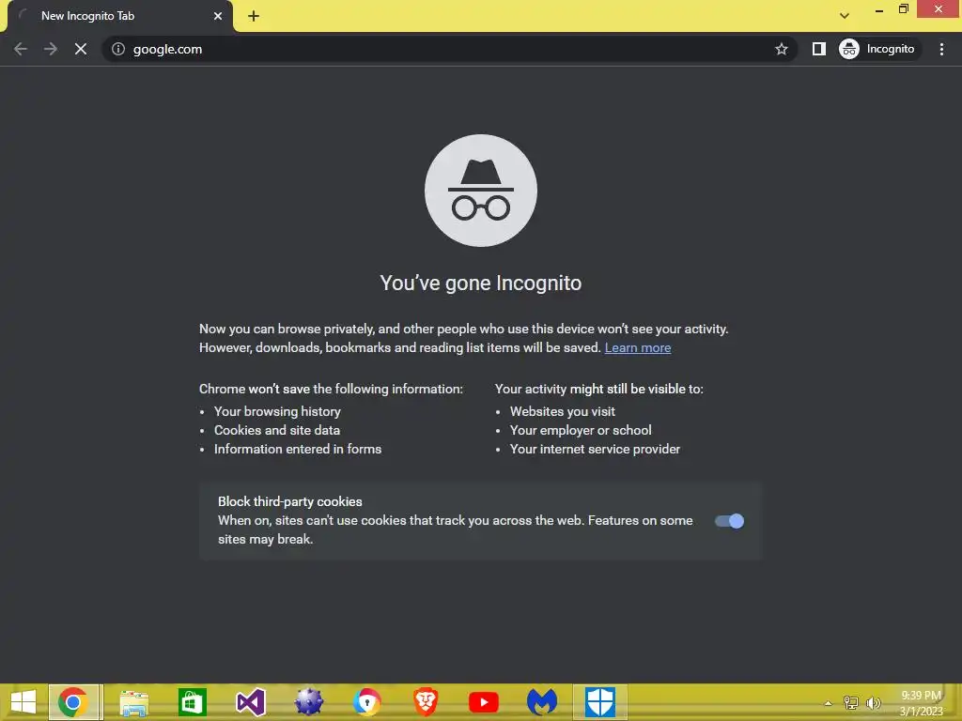Open a new tab with plus button
The width and height of the screenshot is (962, 721).
pos(254,16)
